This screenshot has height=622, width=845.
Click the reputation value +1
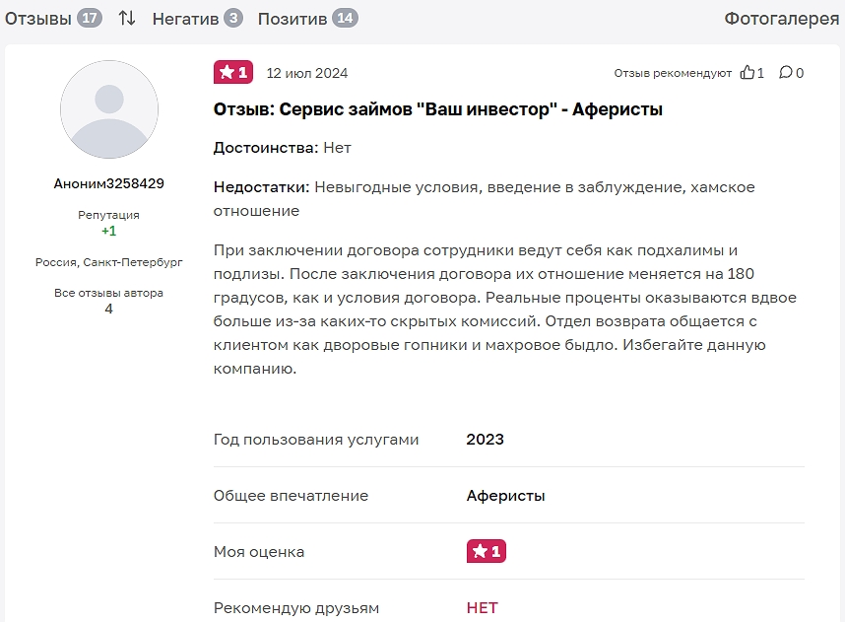point(109,231)
